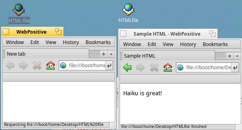Click Go arrow in New tab window URL bar
242x130 pixels.
tap(109, 66)
